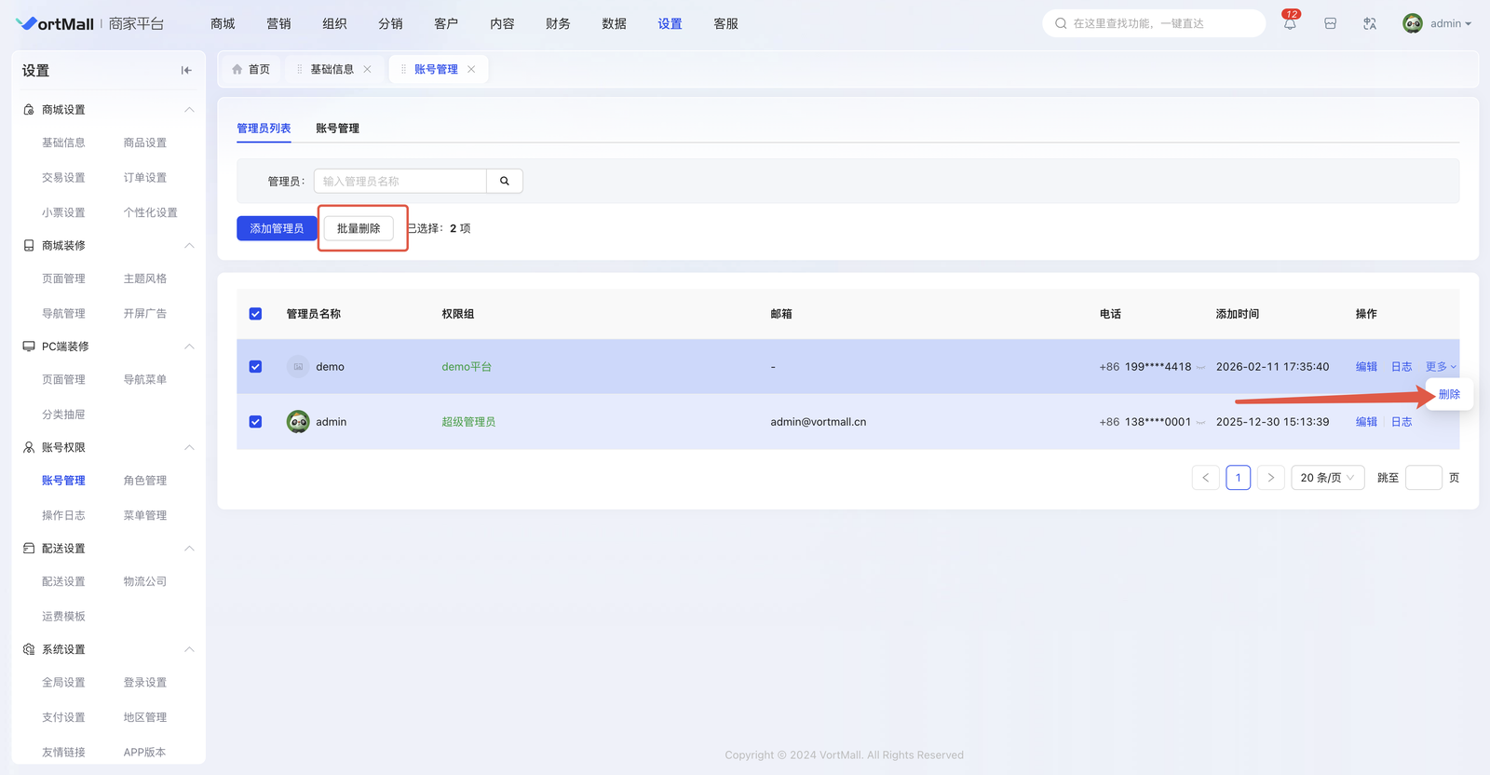Switch to the 账号管理 sub-tab
1490x775 pixels.
click(337, 129)
